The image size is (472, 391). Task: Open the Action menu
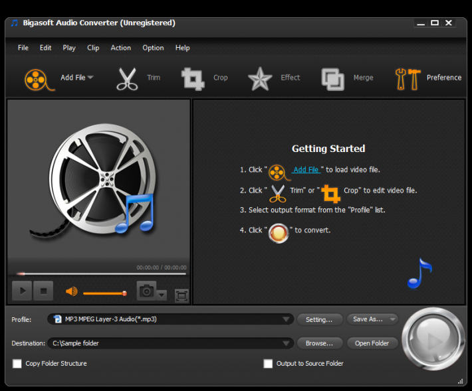tap(121, 48)
